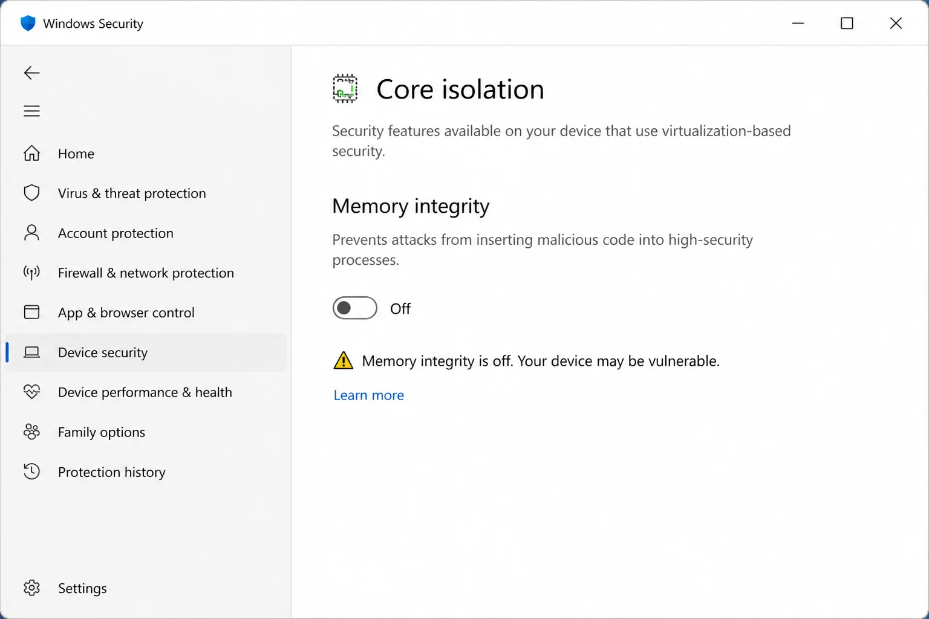
Task: Click the Account protection person icon
Action: click(x=31, y=233)
